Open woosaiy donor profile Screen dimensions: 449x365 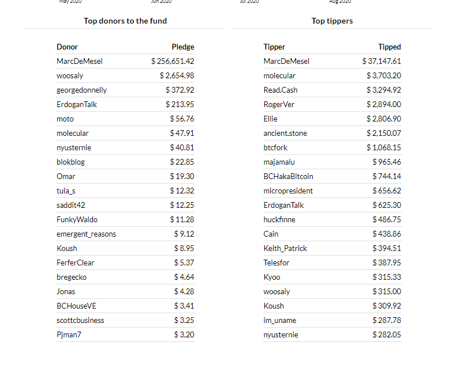coord(70,75)
